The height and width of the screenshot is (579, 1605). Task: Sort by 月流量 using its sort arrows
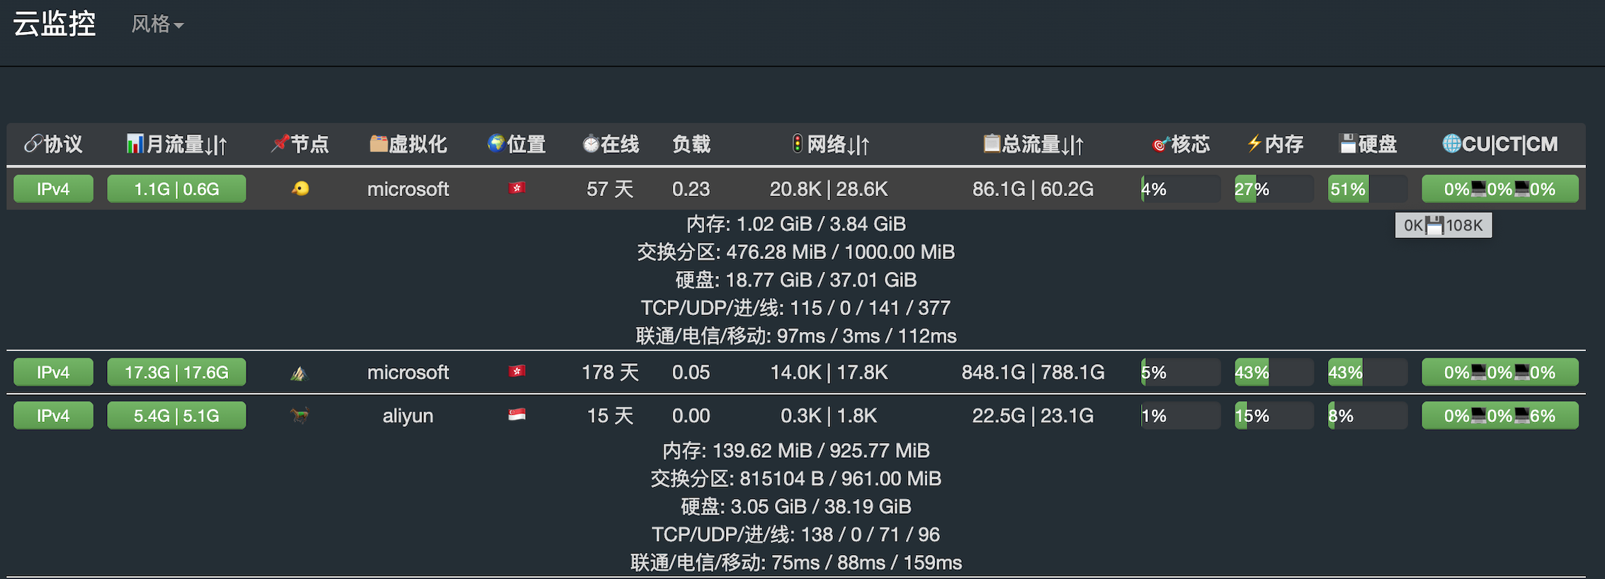pyautogui.click(x=217, y=144)
